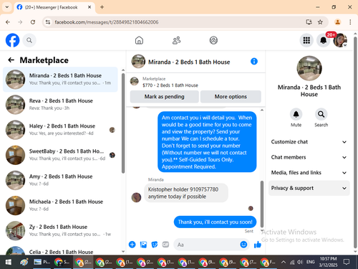
Task: Open the Friends icon in top navigation
Action: pyautogui.click(x=176, y=40)
